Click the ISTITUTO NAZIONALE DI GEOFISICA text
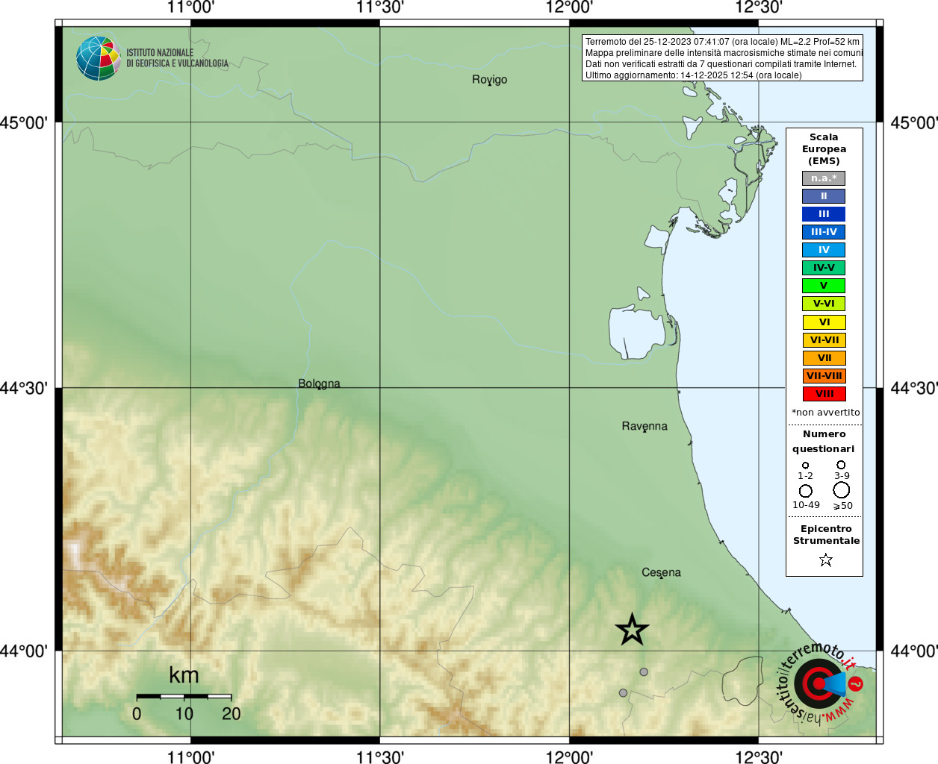938x764 pixels. point(177,58)
